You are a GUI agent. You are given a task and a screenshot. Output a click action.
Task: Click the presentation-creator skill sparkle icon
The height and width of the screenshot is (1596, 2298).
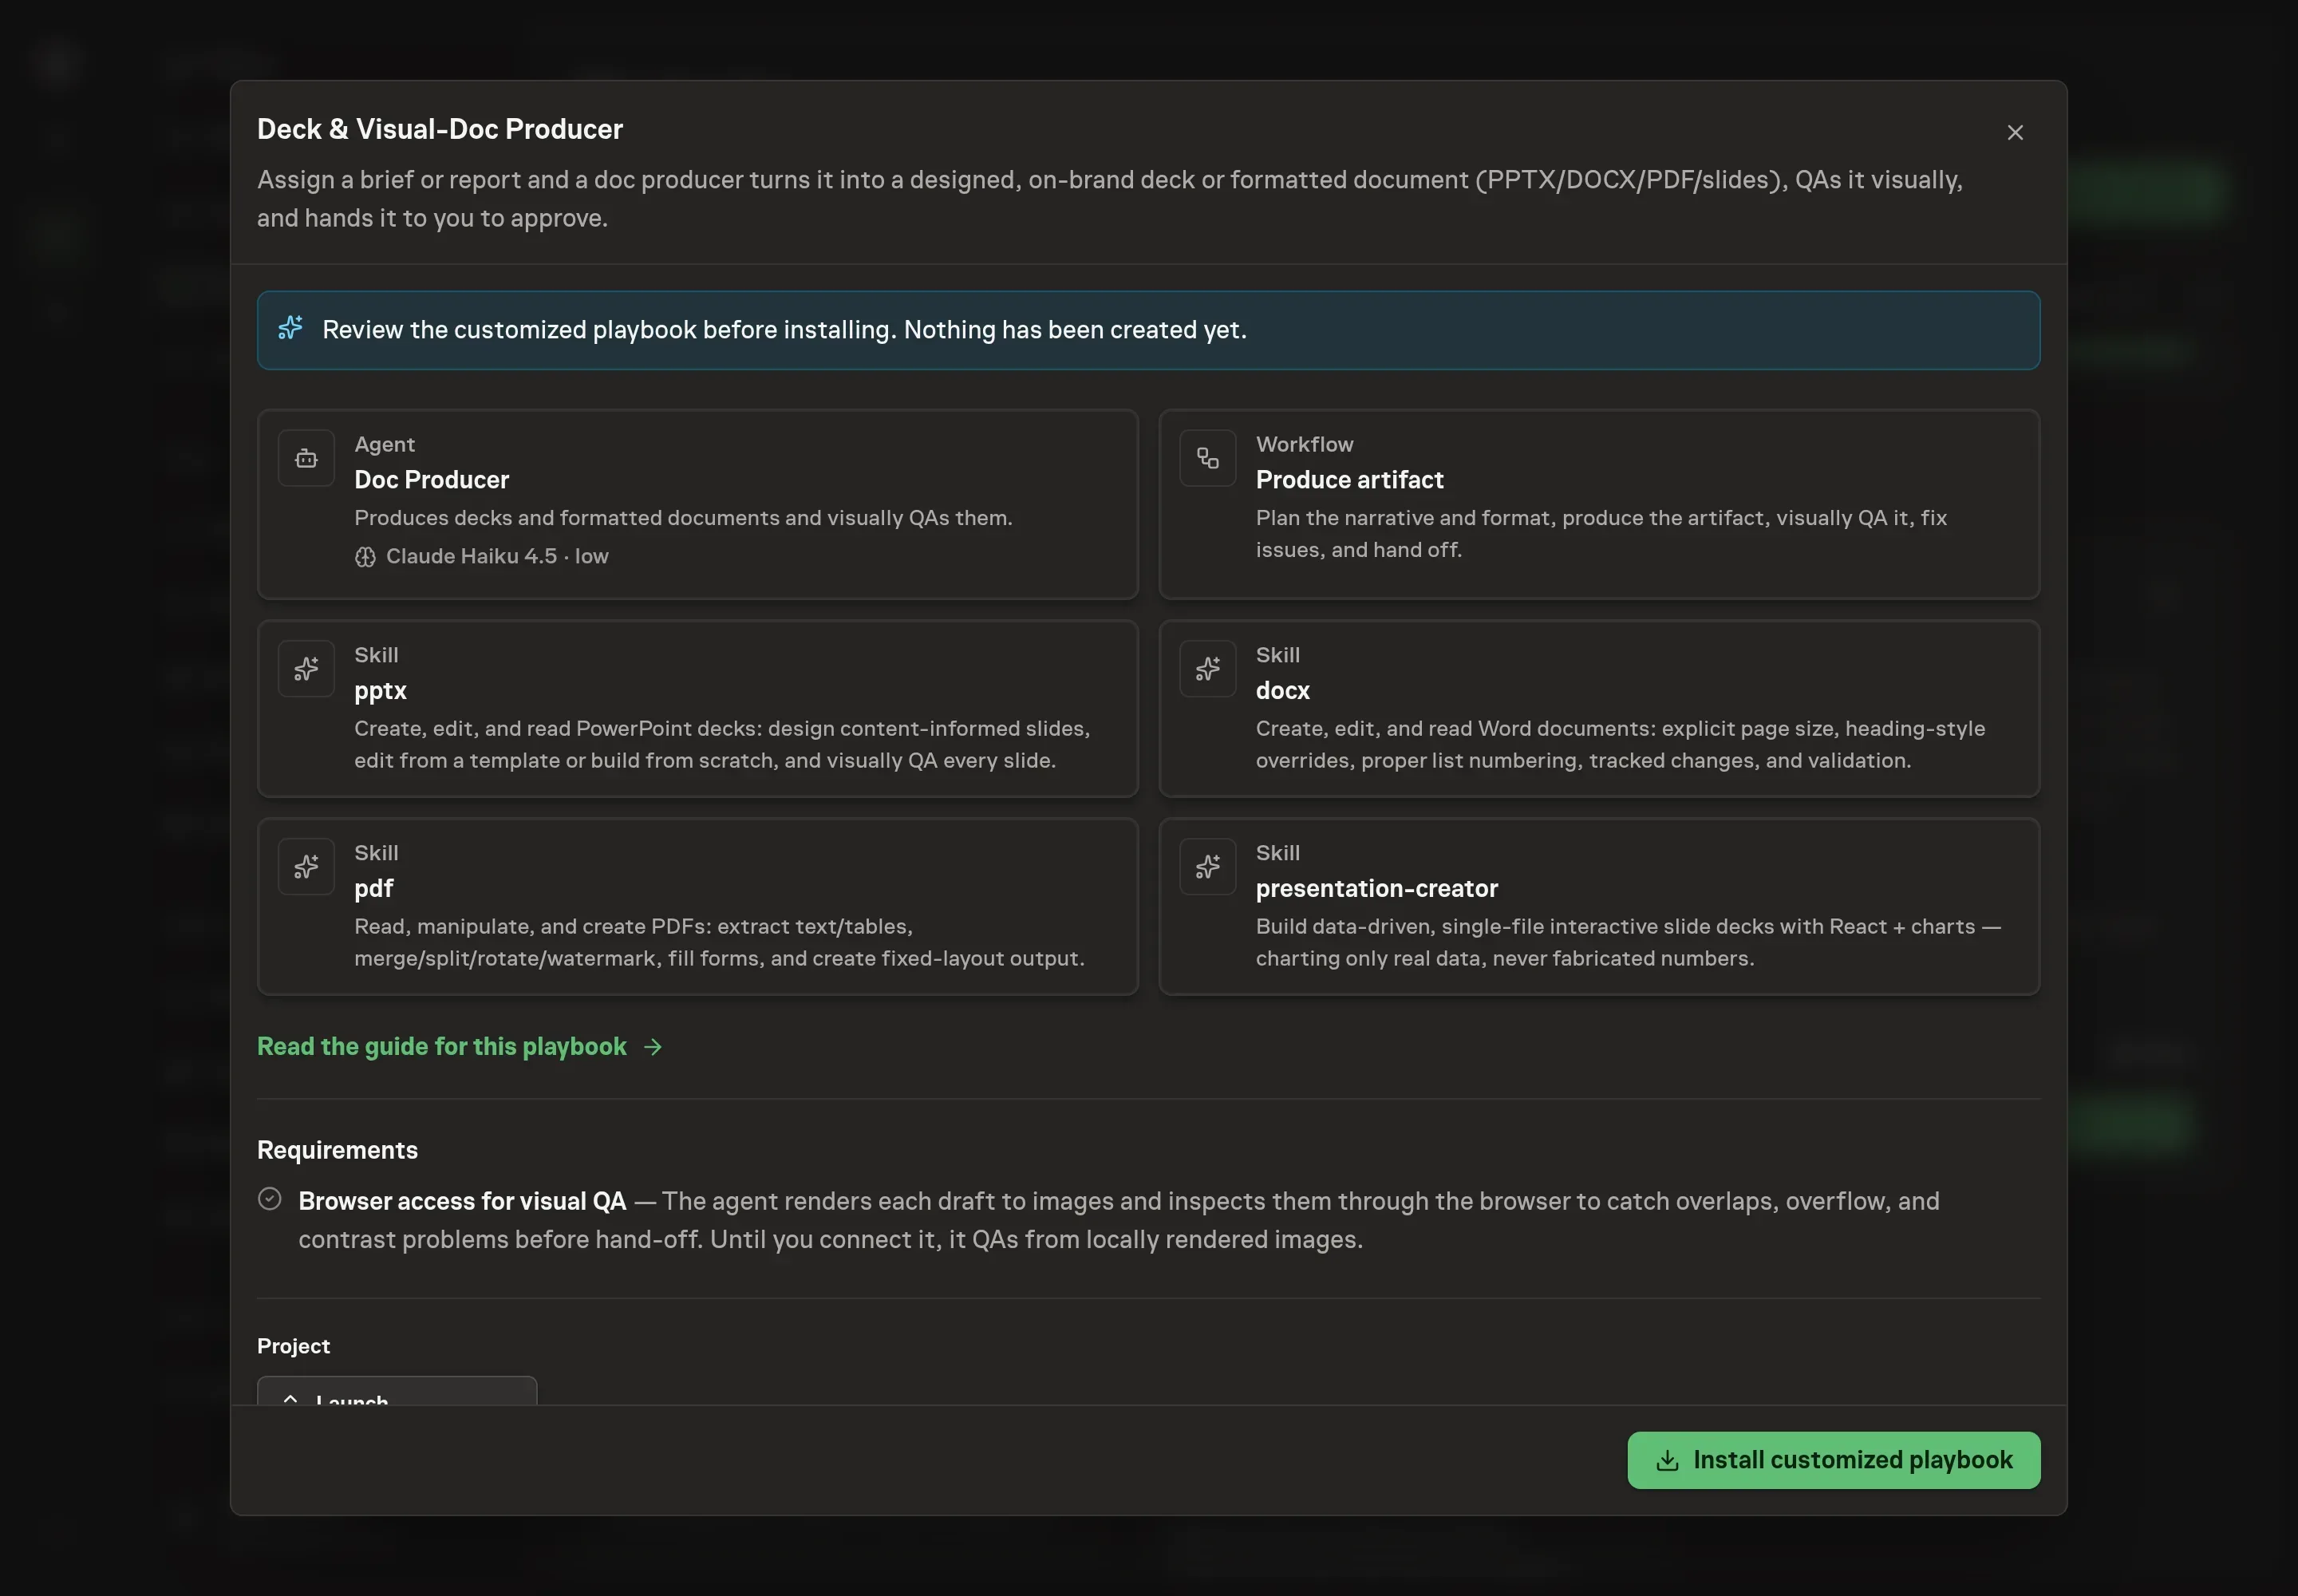tap(1207, 867)
